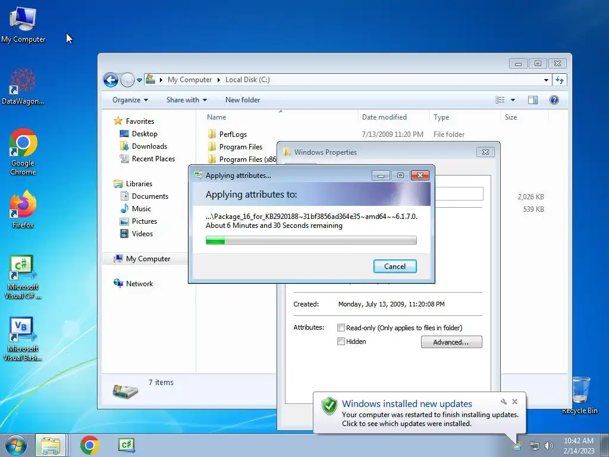Click Local Disk (C:) in address bar
The width and height of the screenshot is (609, 457).
(247, 80)
